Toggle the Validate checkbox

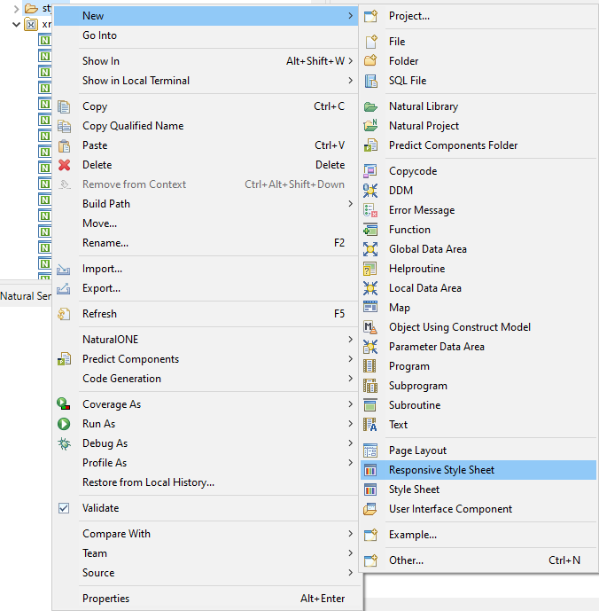pos(64,508)
